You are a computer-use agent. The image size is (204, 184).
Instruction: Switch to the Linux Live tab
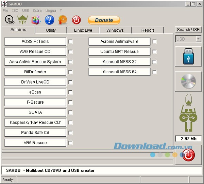(x=83, y=30)
